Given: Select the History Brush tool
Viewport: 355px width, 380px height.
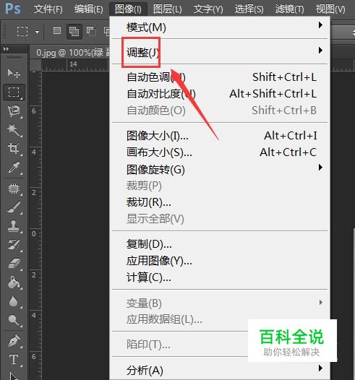Looking at the screenshot, I should click(14, 245).
